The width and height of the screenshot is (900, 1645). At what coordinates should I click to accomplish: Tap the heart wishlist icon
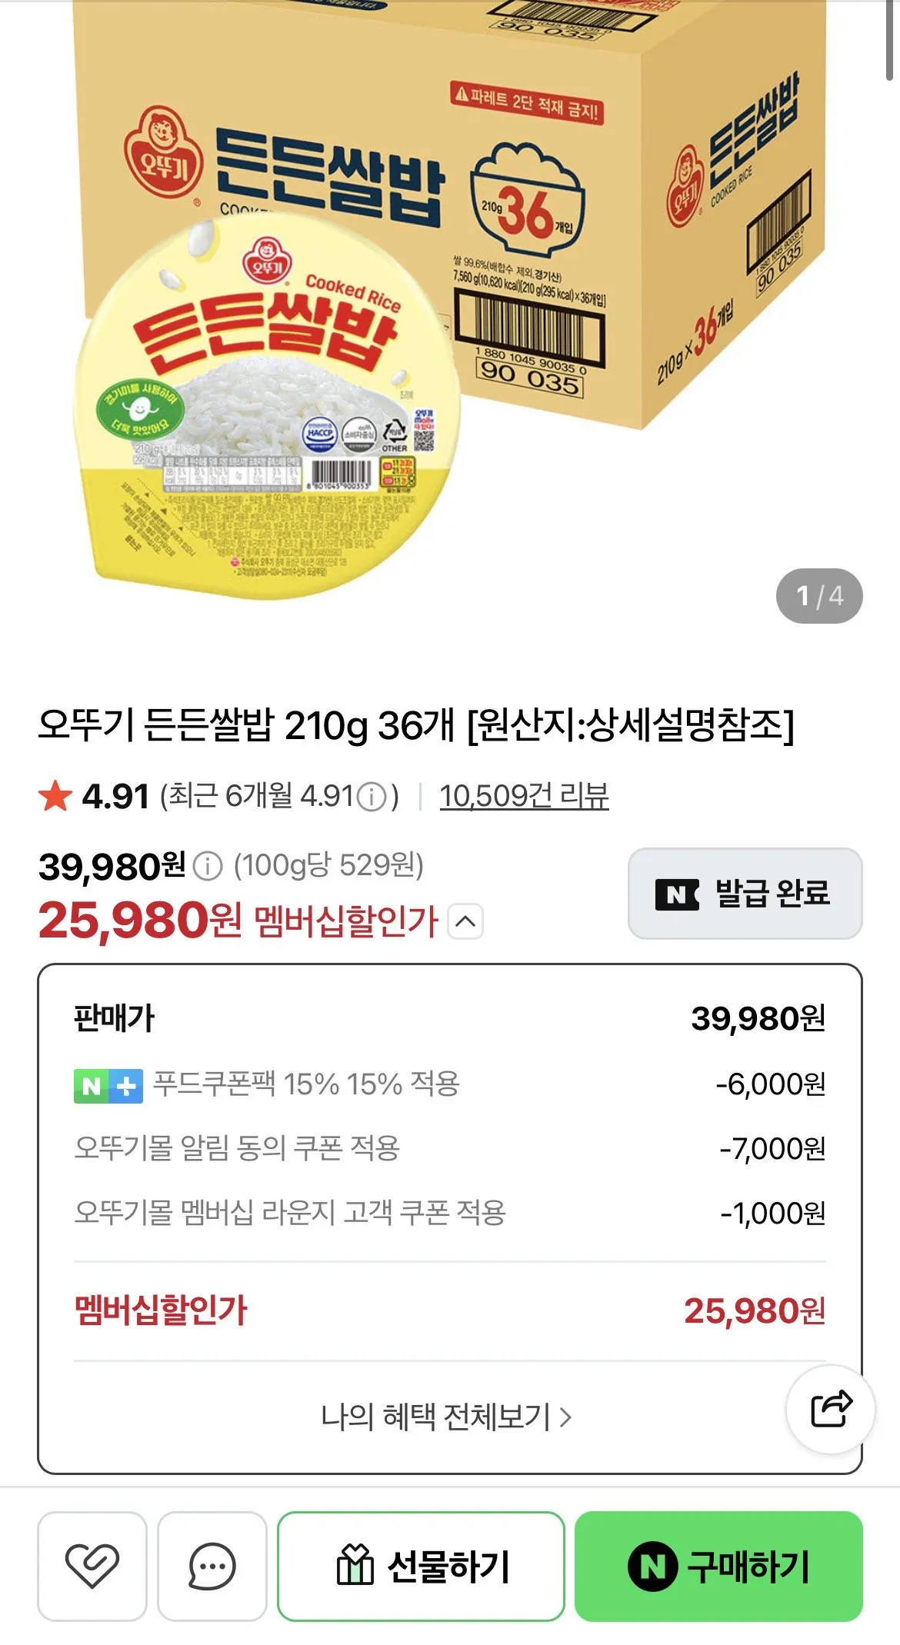[x=92, y=1566]
